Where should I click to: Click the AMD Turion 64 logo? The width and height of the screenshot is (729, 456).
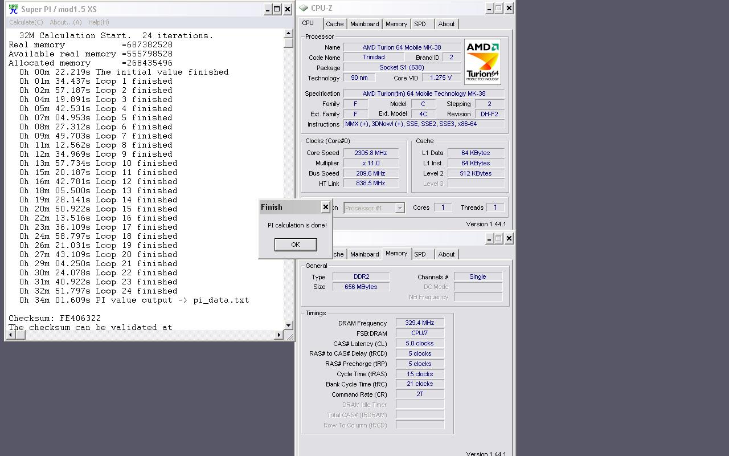pos(482,62)
